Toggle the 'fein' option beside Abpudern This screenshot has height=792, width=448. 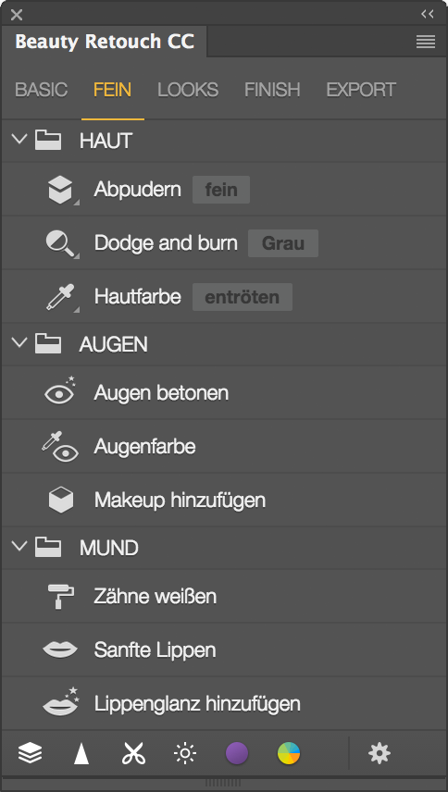click(221, 190)
